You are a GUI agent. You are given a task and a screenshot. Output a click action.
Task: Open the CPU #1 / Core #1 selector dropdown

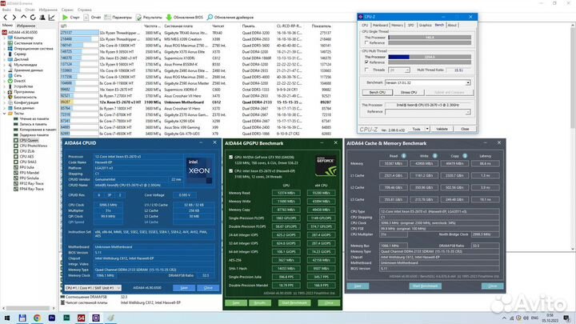point(93,288)
